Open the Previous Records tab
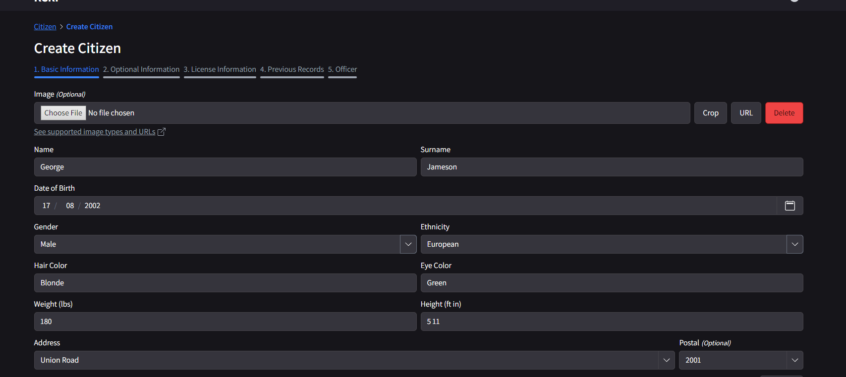The image size is (846, 377). (x=292, y=69)
